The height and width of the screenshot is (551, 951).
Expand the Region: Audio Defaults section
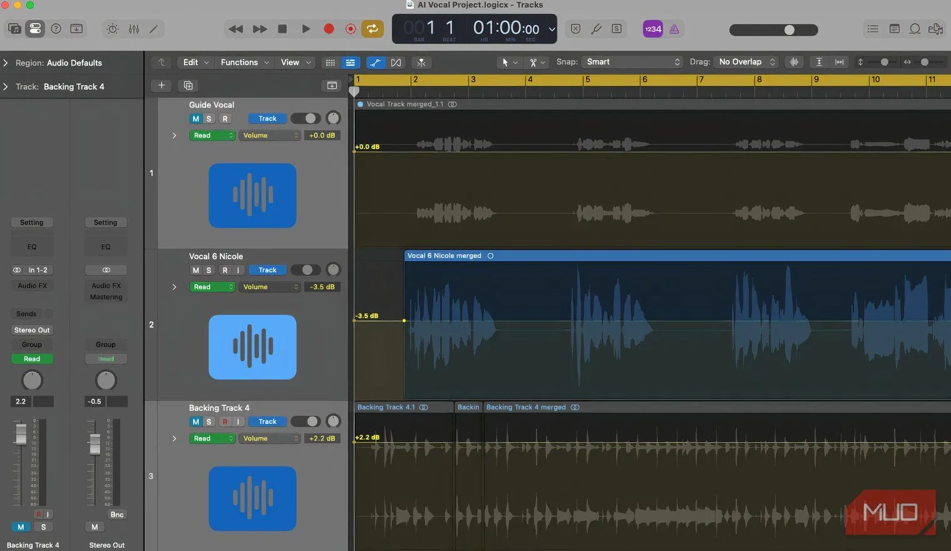coord(6,63)
